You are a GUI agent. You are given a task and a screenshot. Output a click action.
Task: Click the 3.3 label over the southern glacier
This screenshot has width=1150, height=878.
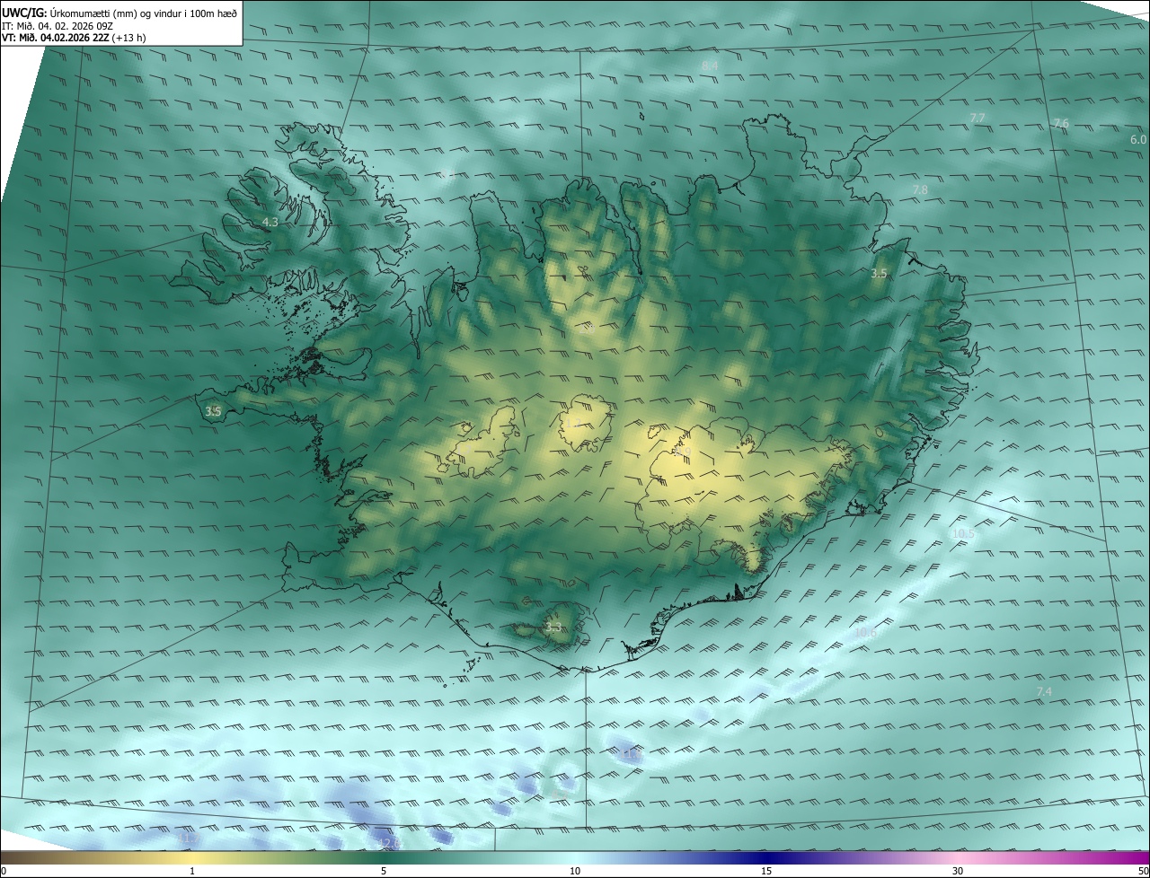553,628
